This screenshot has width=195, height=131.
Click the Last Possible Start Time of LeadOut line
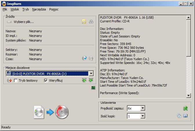[x=134, y=85]
